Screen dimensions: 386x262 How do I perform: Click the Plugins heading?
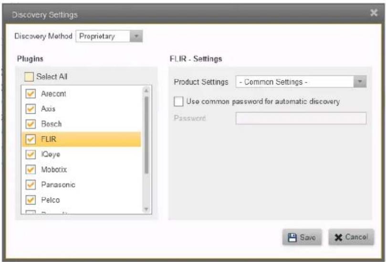[x=30, y=59]
